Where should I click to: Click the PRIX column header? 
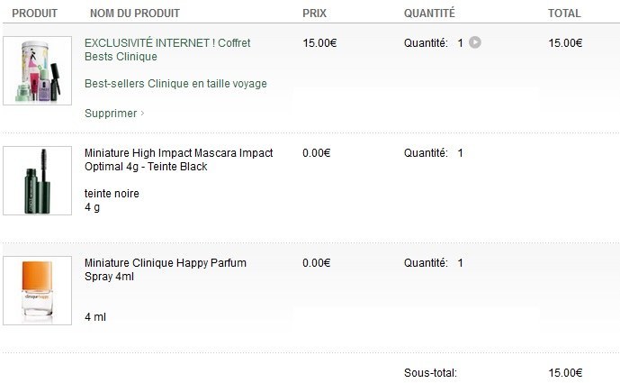point(314,14)
